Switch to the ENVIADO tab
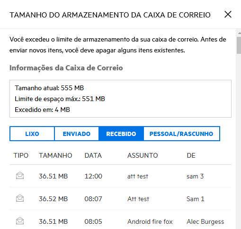The image size is (241, 229). pyautogui.click(x=77, y=134)
